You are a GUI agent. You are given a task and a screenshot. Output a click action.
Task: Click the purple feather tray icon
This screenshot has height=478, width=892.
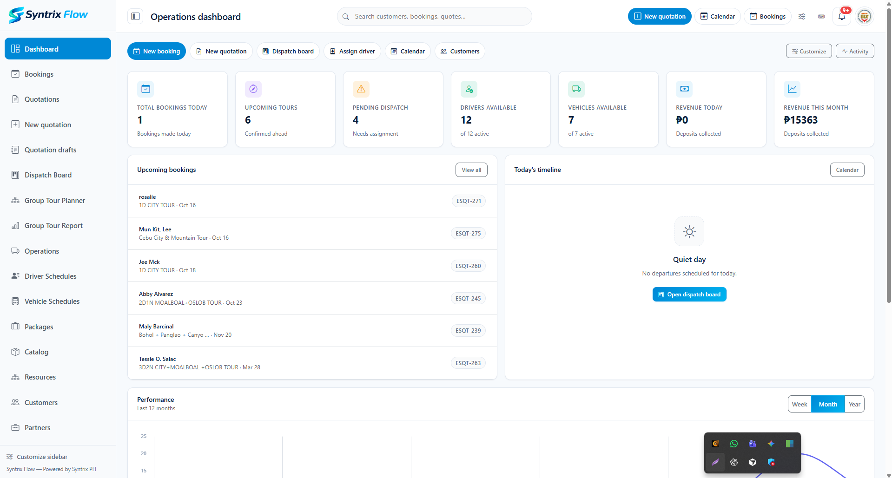click(x=715, y=462)
